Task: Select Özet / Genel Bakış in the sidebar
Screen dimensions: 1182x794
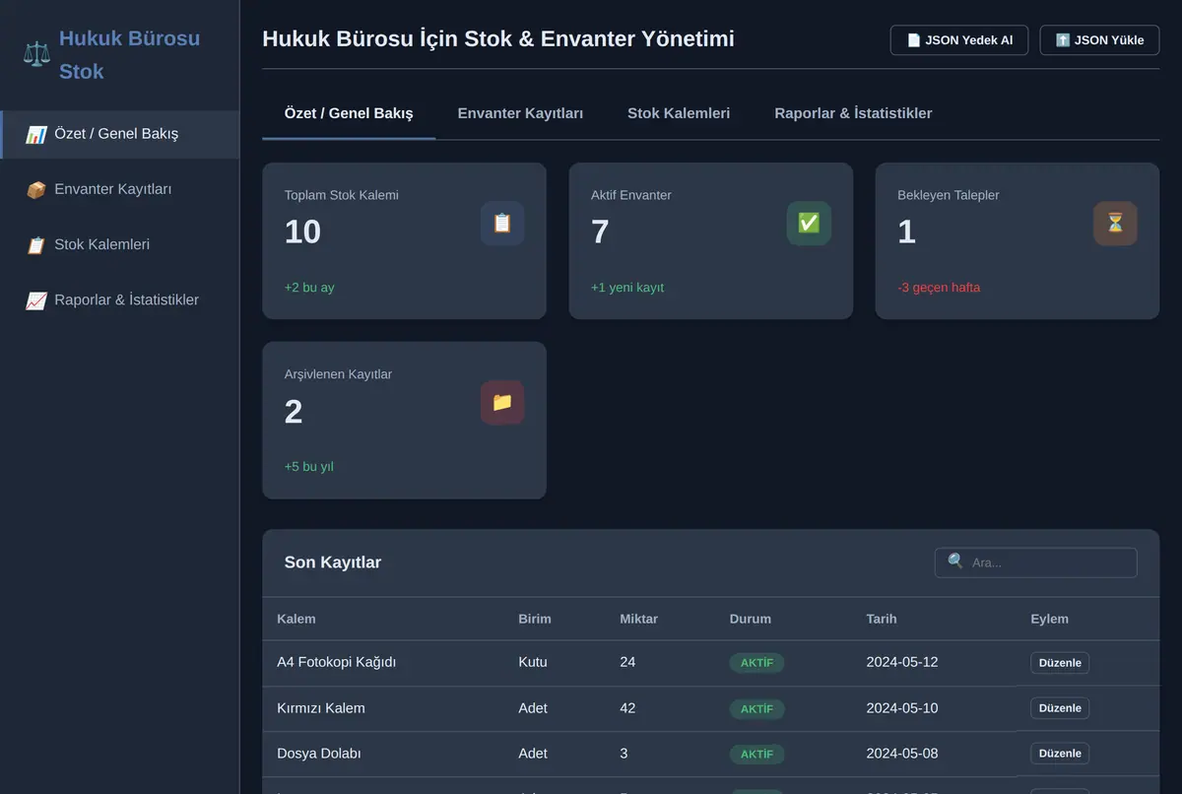Action: point(119,134)
